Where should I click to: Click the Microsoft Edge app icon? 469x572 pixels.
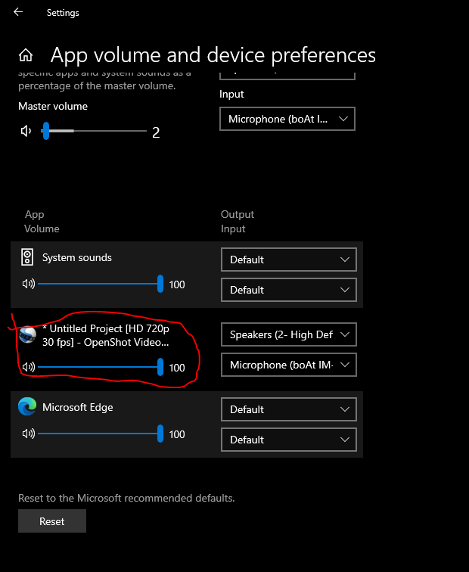point(27,406)
